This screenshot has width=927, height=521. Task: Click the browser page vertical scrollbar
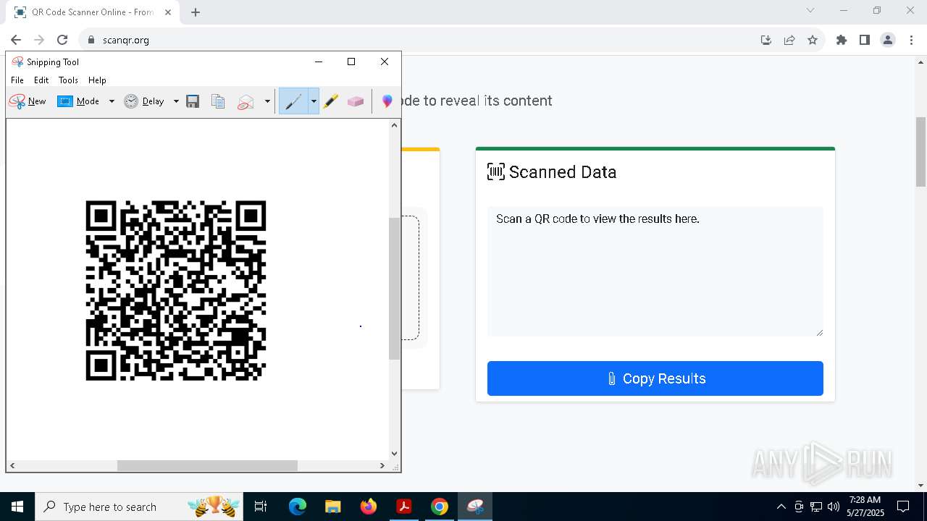921,152
